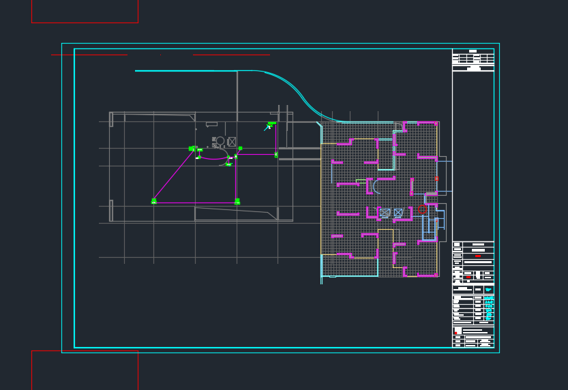Click the cyan logo in the title block
Viewport: 568px width, 390px height.
coord(488,290)
